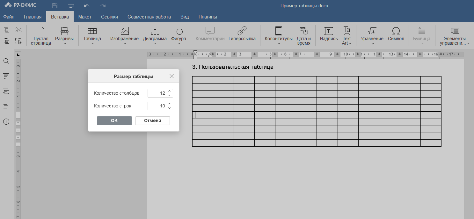Expand the Уравнение dropdown arrow
Image resolution: width=474 pixels, height=219 pixels.
372,44
